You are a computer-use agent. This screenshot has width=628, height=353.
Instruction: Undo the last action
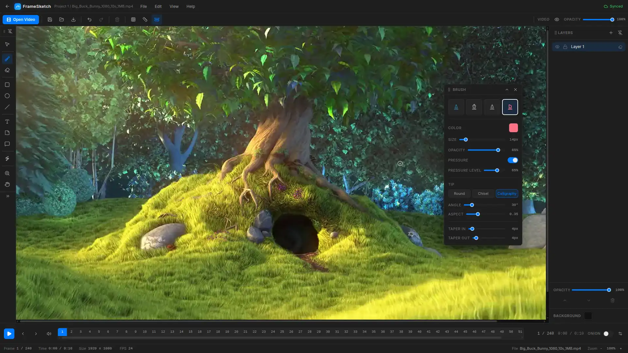pos(89,20)
